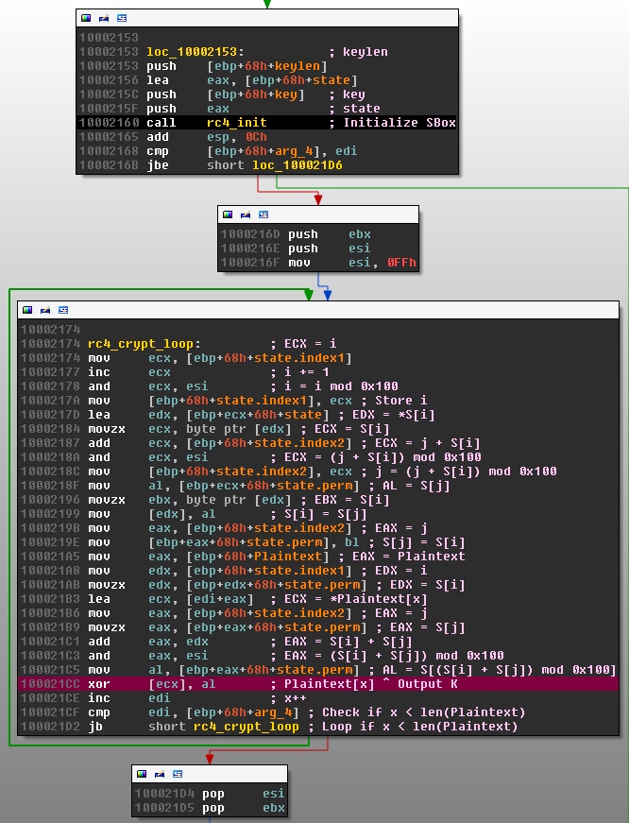Click the cmp [ebp+68h+arg_4], edi line
Screen dimensions: 629x823
click(252, 151)
